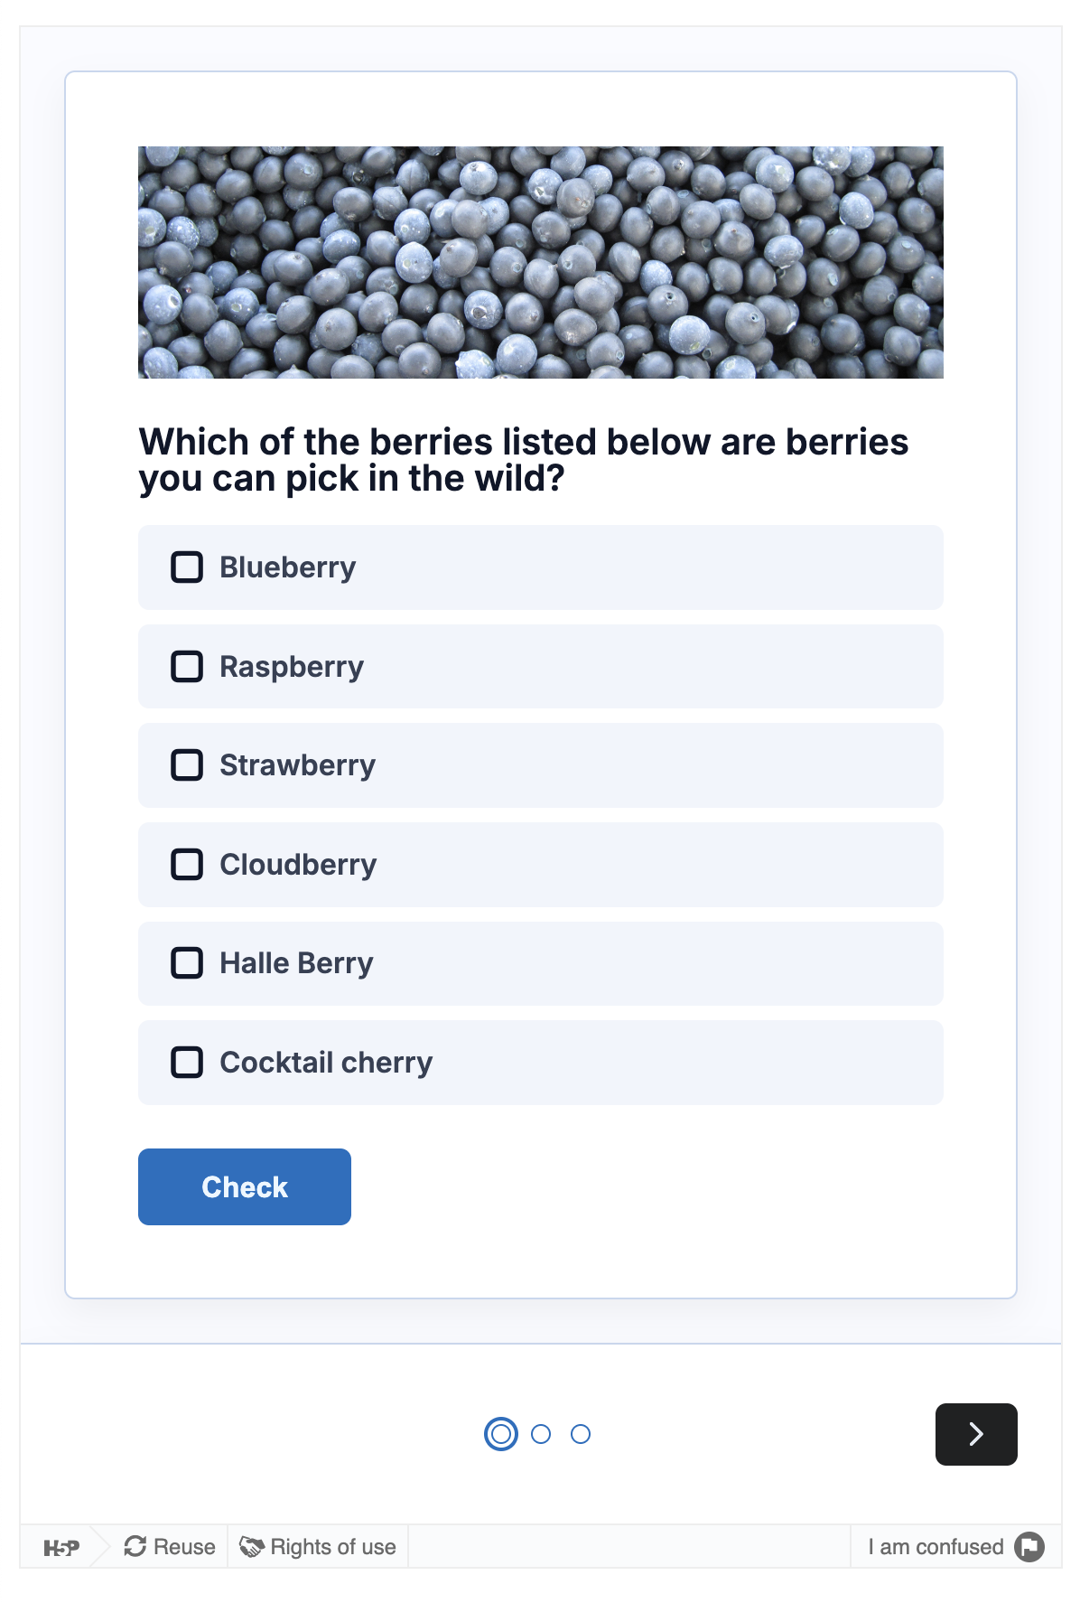This screenshot has width=1080, height=1603.
Task: Click the I am confused flag icon
Action: [x=1029, y=1547]
